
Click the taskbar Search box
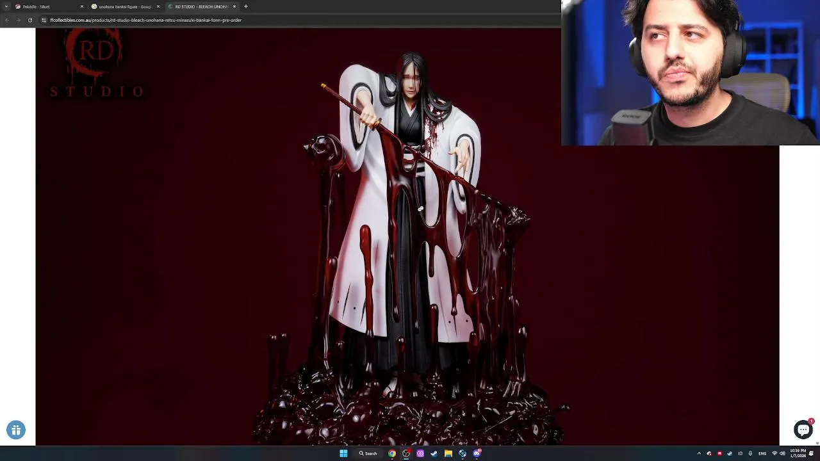tap(368, 453)
